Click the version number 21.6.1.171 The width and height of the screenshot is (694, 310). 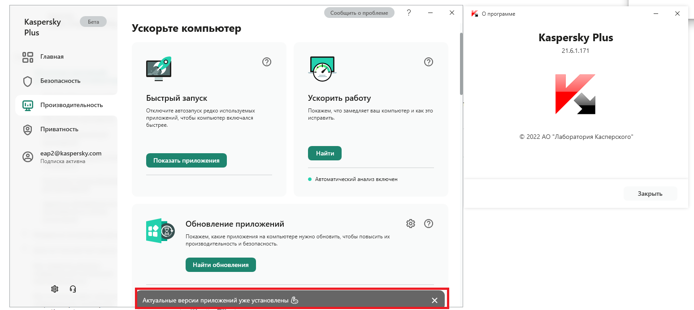(x=576, y=51)
